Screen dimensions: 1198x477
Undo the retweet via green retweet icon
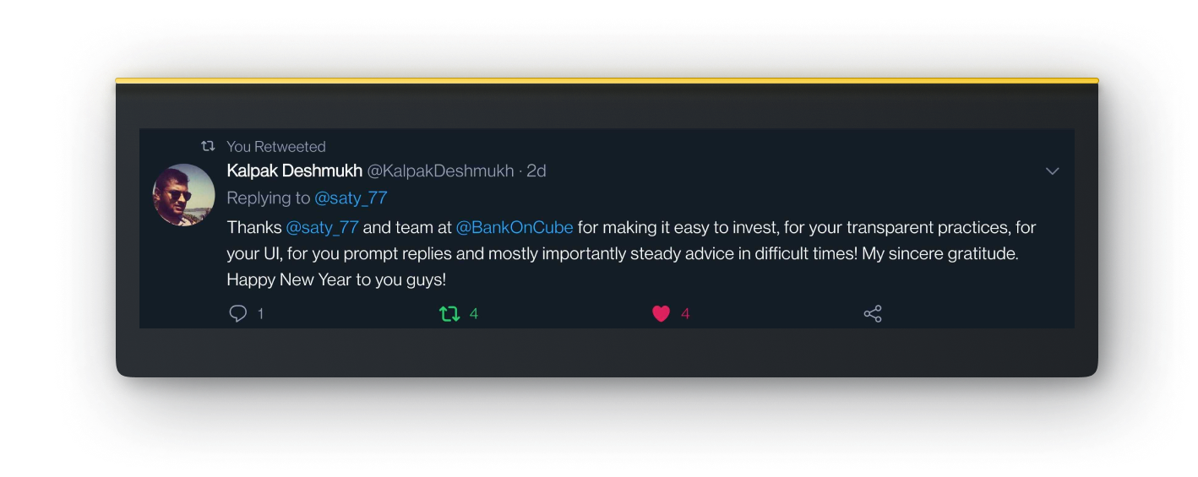[x=449, y=314]
